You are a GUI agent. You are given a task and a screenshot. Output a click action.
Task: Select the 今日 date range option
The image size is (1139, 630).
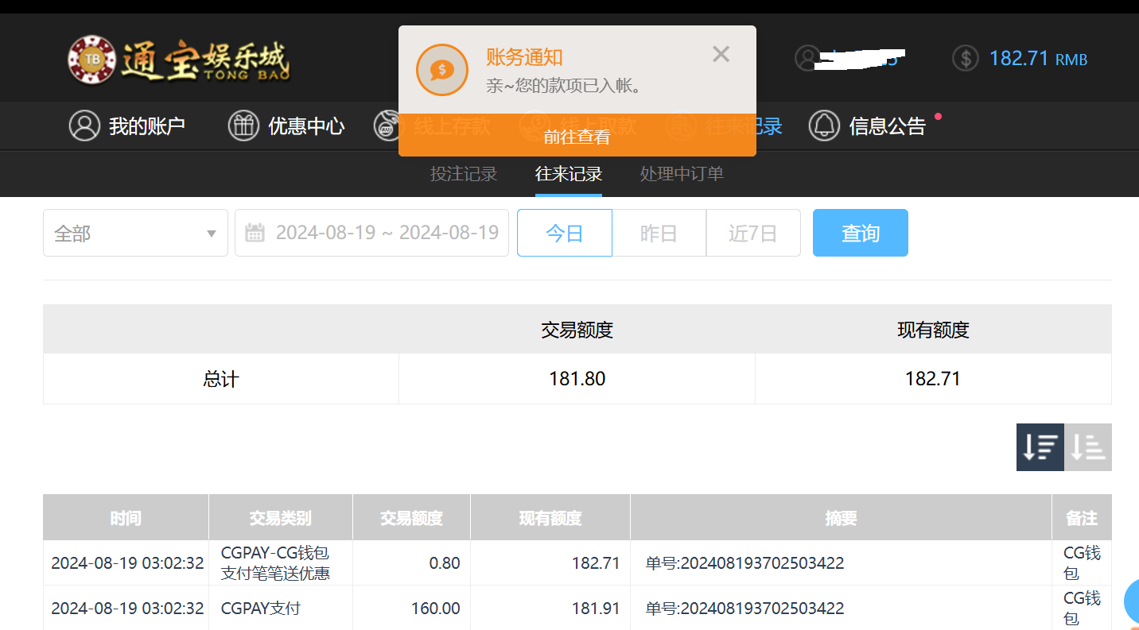pyautogui.click(x=564, y=233)
